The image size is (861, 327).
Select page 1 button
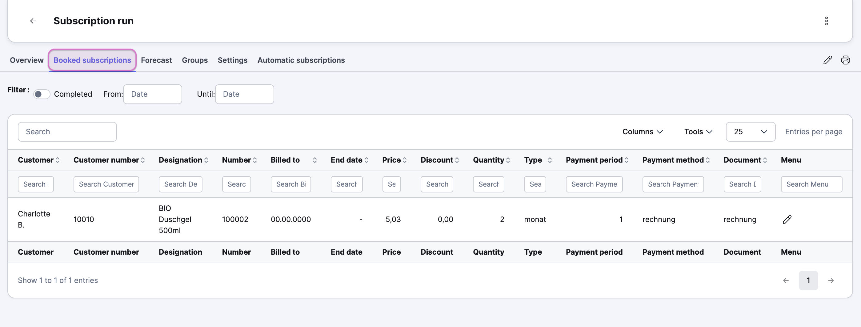808,281
